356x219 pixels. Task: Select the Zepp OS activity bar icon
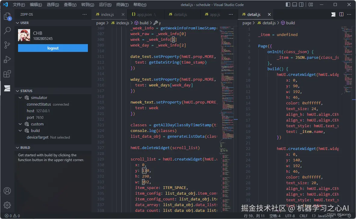[7, 88]
